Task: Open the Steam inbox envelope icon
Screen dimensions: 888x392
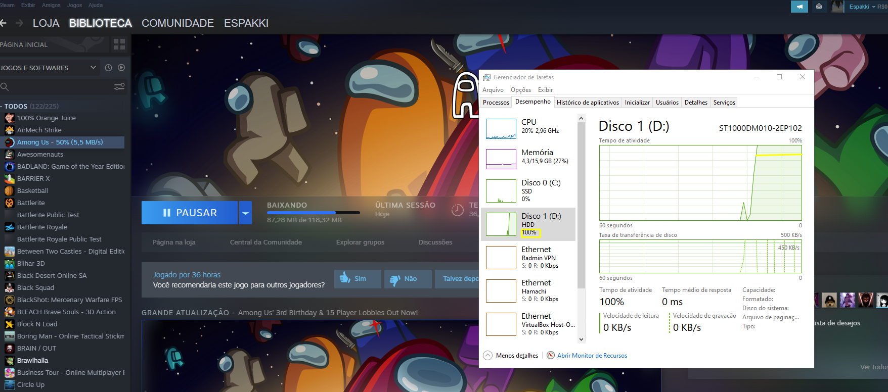Action: [819, 7]
